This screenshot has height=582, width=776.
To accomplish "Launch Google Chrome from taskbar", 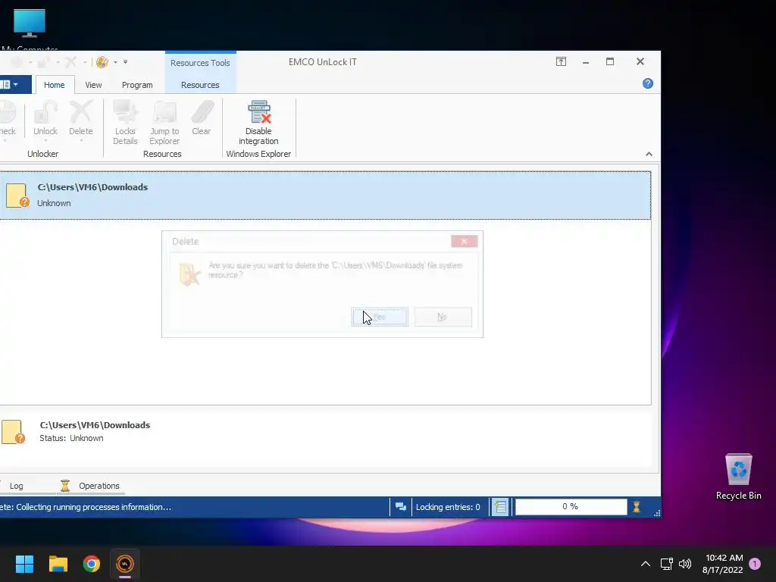I will [x=92, y=564].
